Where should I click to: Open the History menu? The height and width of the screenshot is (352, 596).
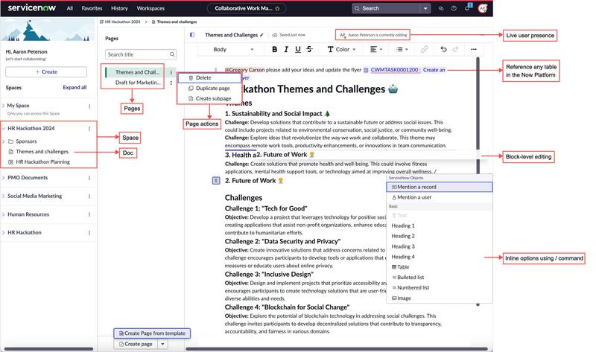coord(119,8)
